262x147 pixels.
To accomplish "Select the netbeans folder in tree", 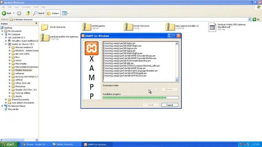I will tap(20, 73).
